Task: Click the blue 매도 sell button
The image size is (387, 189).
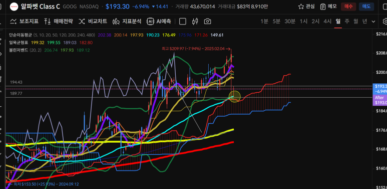Action: [x=366, y=6]
